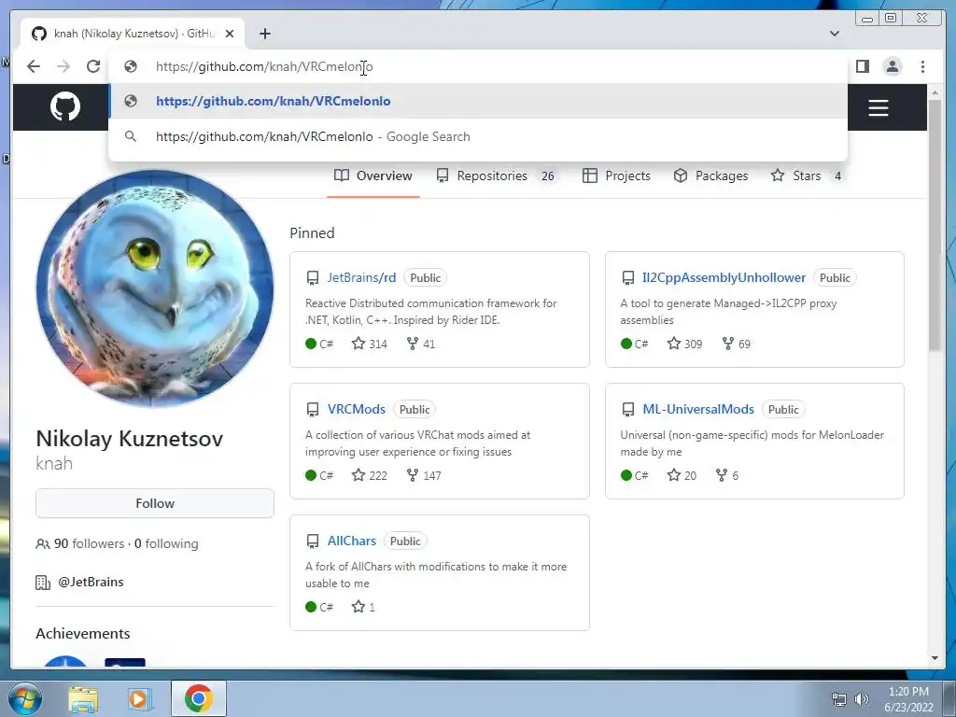
Task: Click the repo icon beside VRCMods
Action: (313, 410)
